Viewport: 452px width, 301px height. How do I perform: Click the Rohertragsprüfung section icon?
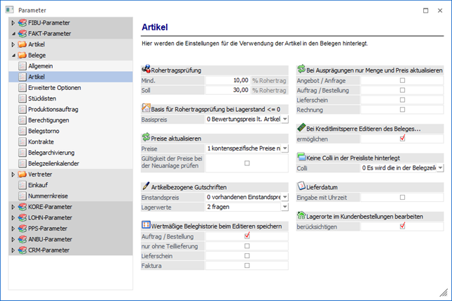pos(146,70)
